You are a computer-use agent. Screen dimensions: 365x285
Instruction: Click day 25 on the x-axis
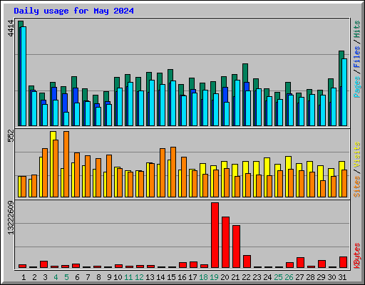coord(278,277)
